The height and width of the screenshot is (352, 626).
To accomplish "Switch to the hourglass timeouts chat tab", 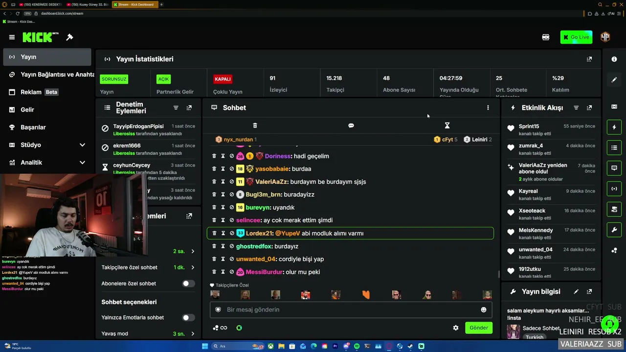I will pos(447,126).
